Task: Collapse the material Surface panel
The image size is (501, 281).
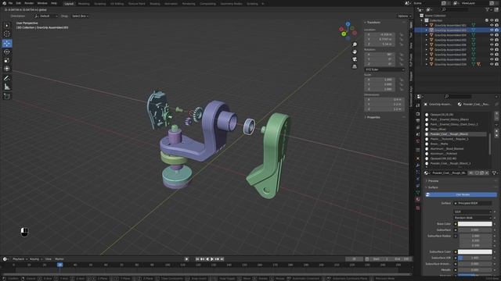Action: [427, 187]
